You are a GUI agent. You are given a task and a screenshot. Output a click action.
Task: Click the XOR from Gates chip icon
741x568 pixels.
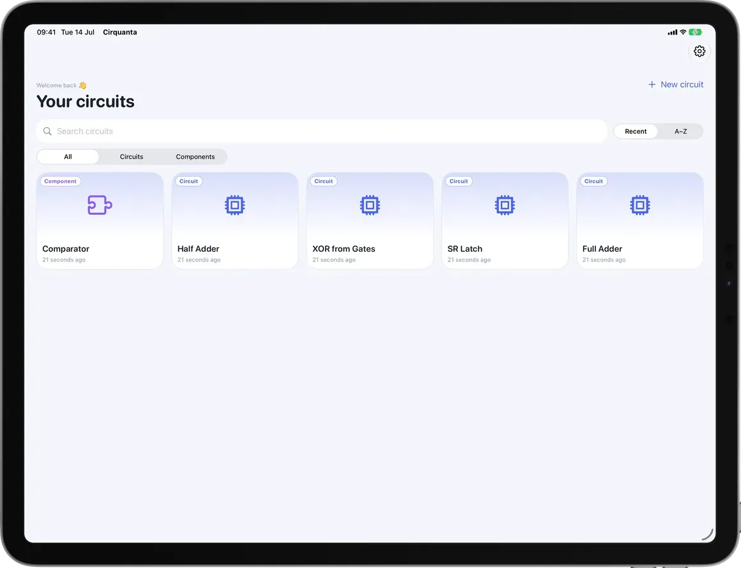[370, 205]
